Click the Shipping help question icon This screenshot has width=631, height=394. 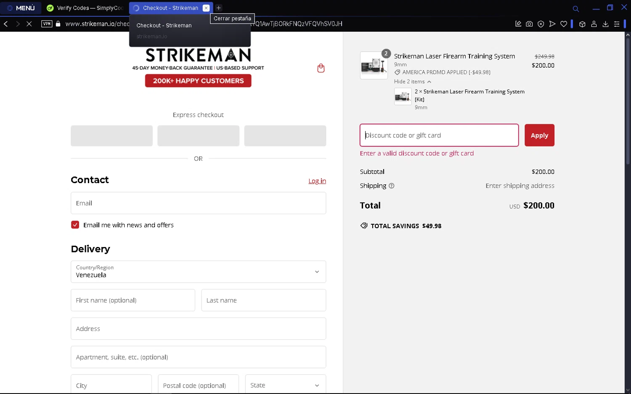(x=392, y=186)
